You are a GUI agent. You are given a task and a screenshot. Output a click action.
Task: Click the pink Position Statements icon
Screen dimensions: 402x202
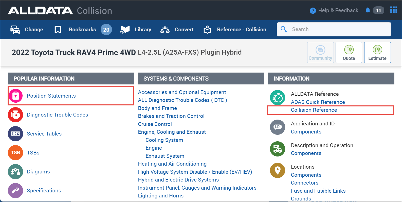(x=16, y=96)
